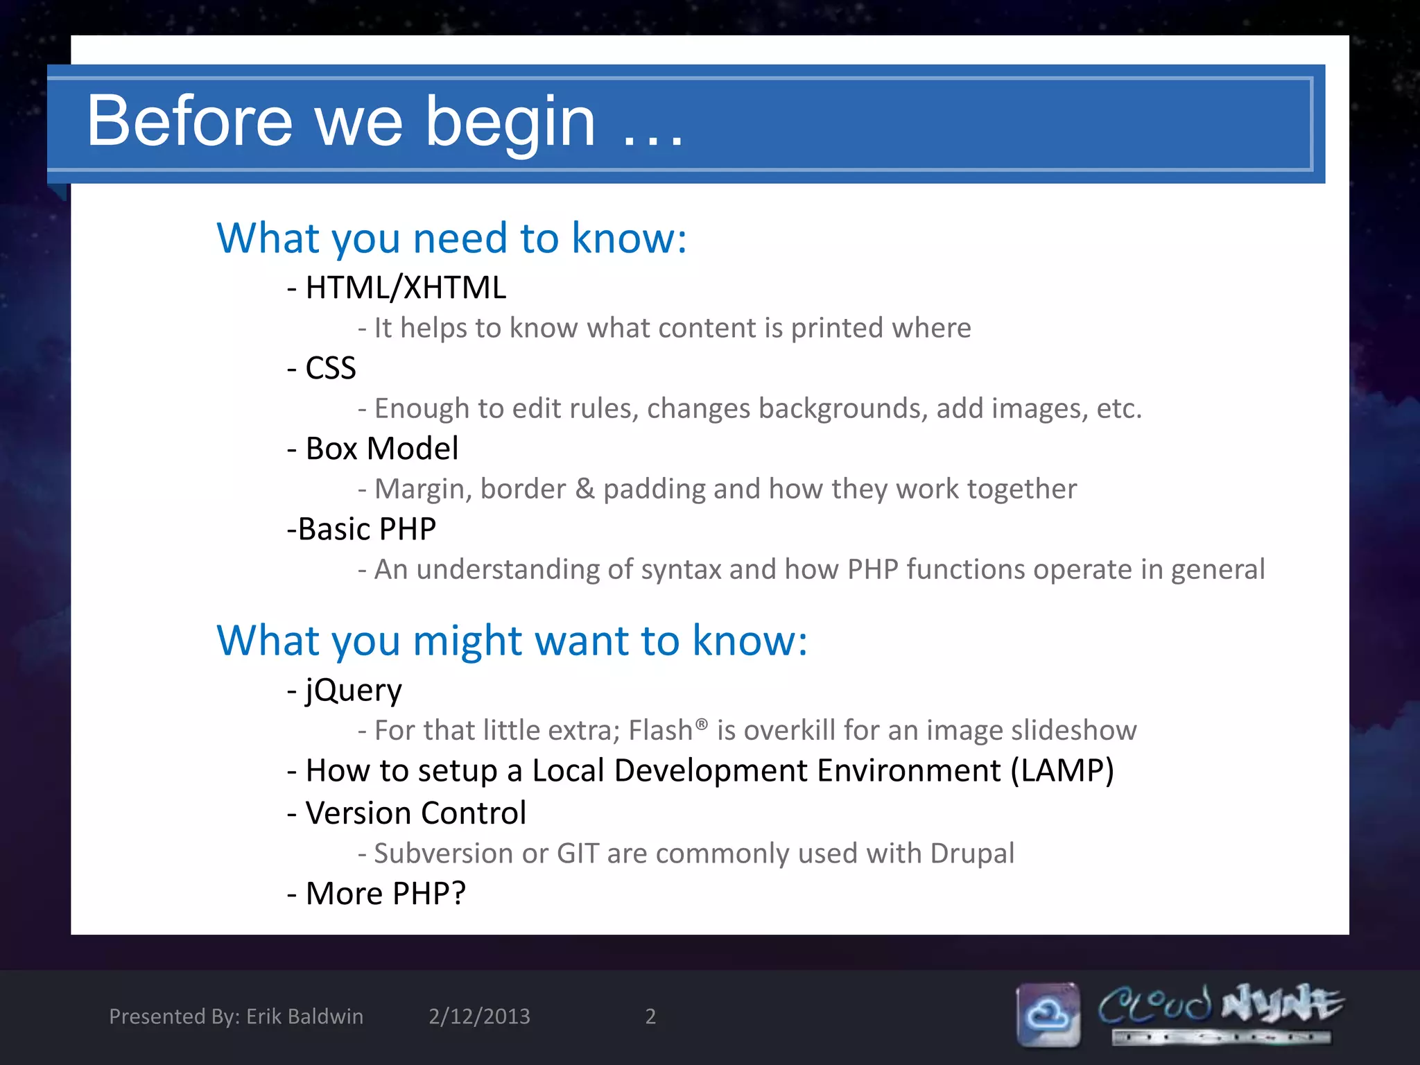Click the 'Before we begin …' title
Image resolution: width=1420 pixels, height=1065 pixels.
[x=386, y=122]
